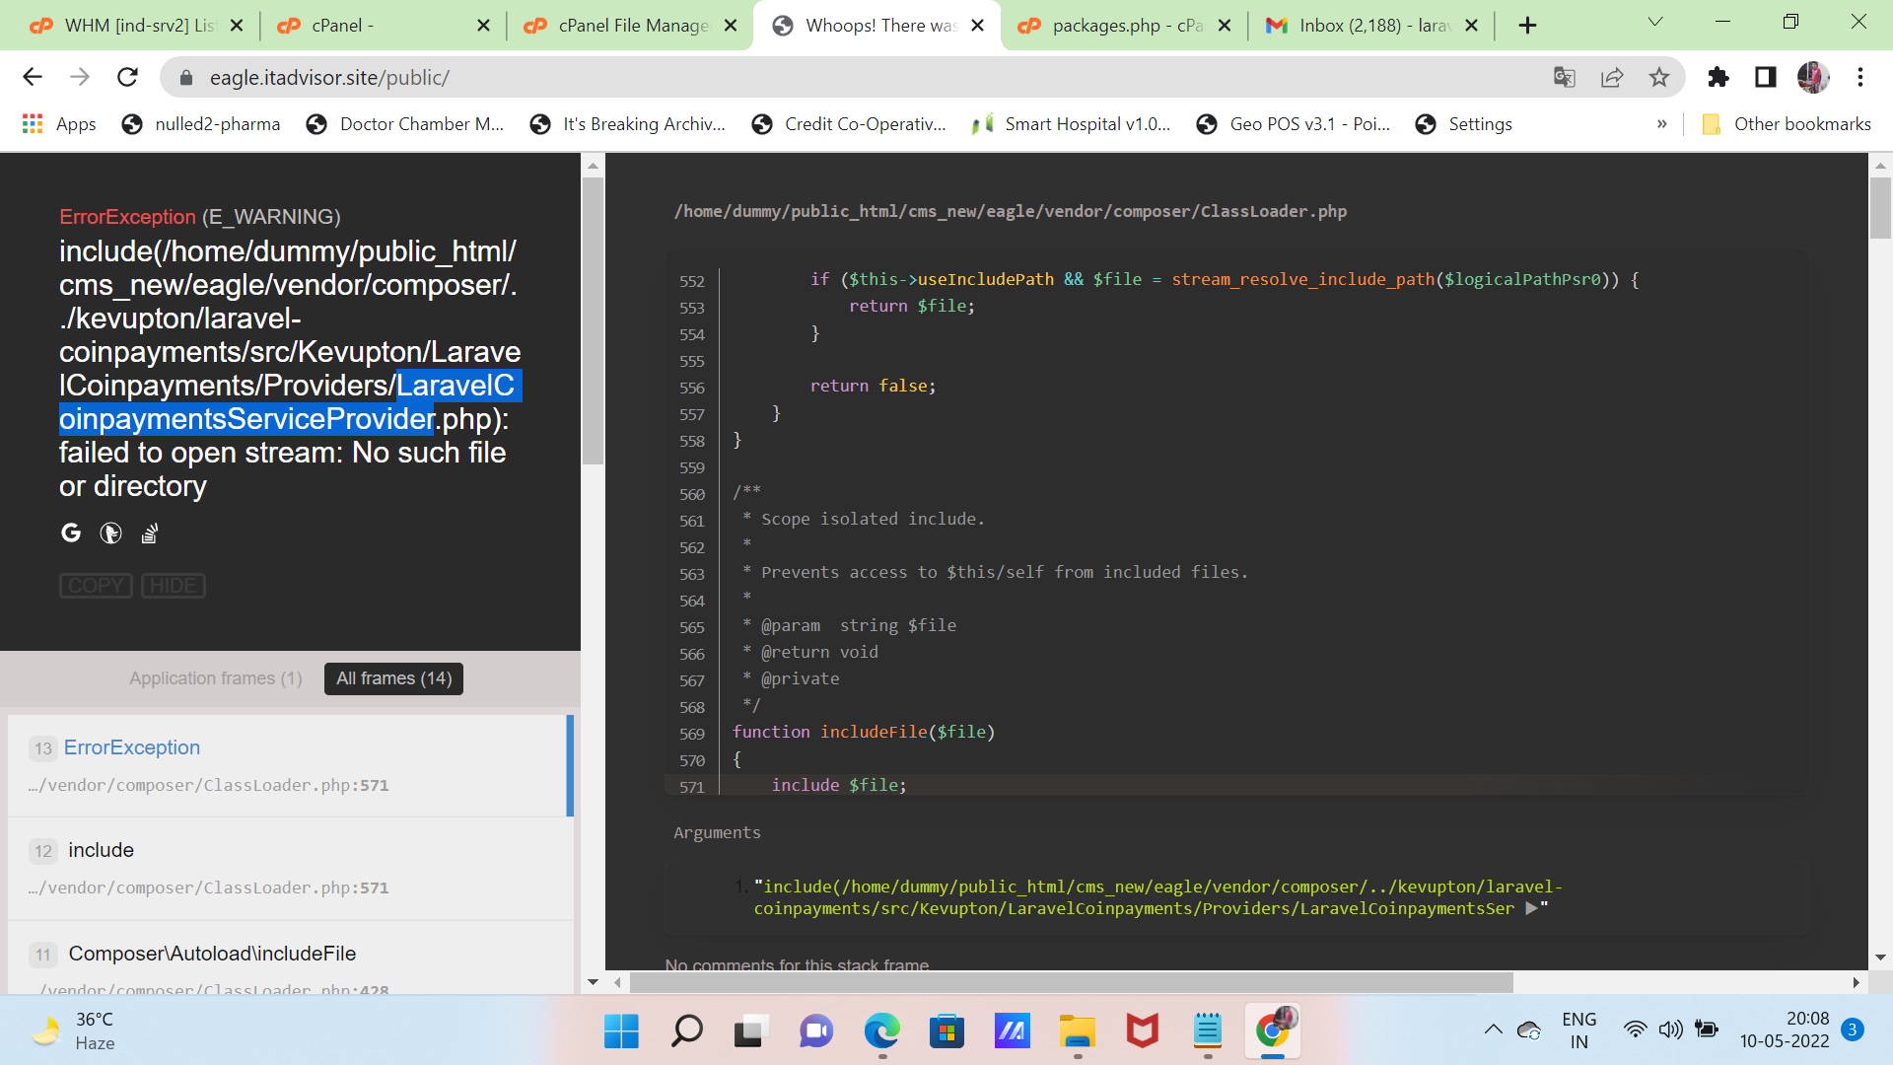Image resolution: width=1893 pixels, height=1065 pixels.
Task: Close the cPanel File Manager tab
Action: click(x=731, y=26)
